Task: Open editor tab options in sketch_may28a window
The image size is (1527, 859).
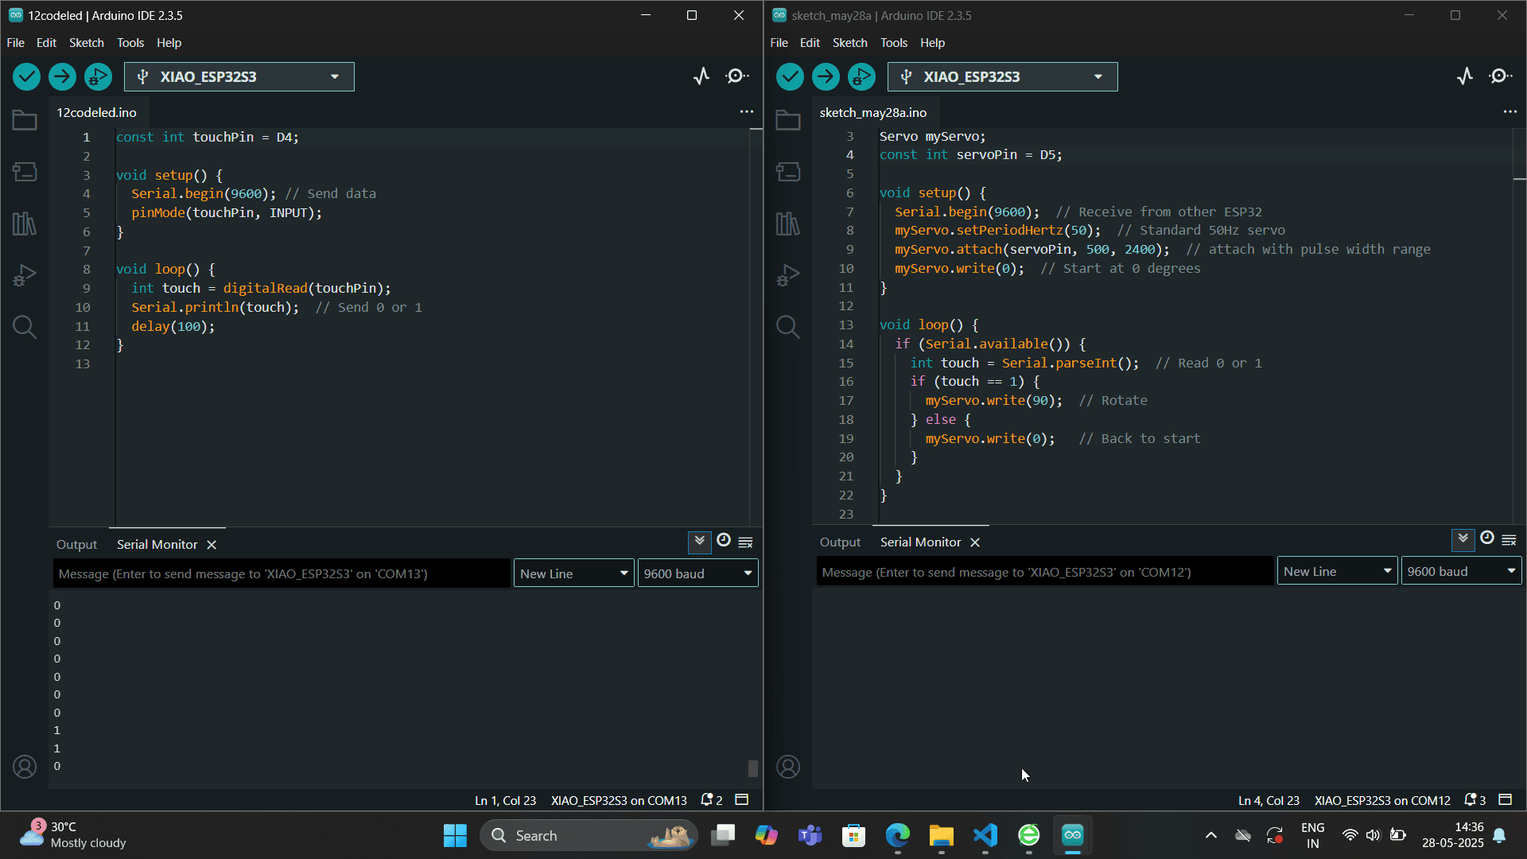Action: [1510, 112]
